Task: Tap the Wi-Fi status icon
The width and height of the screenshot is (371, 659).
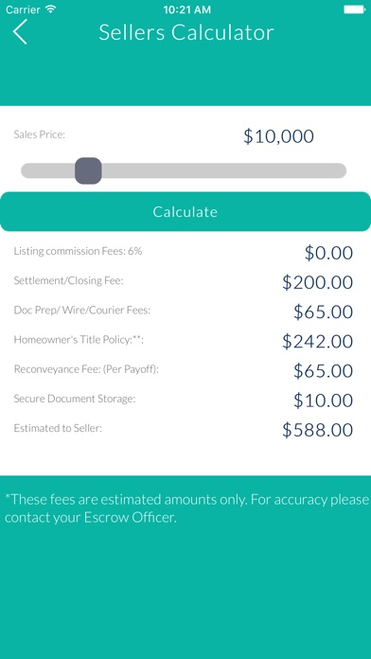Action: pos(51,9)
